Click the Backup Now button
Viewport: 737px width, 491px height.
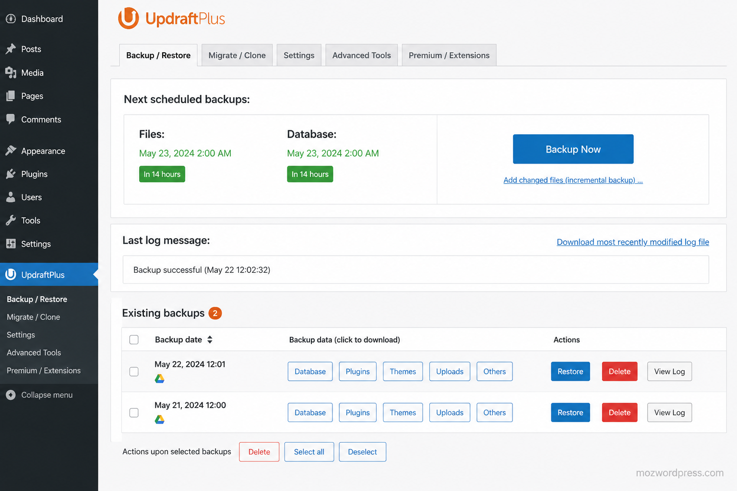(x=573, y=149)
